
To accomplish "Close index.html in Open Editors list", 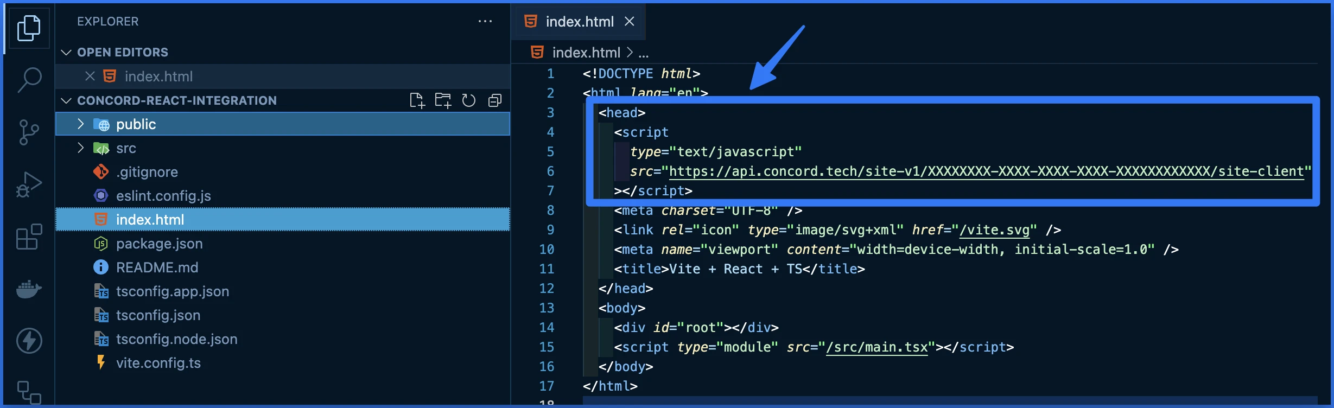I will 90,76.
